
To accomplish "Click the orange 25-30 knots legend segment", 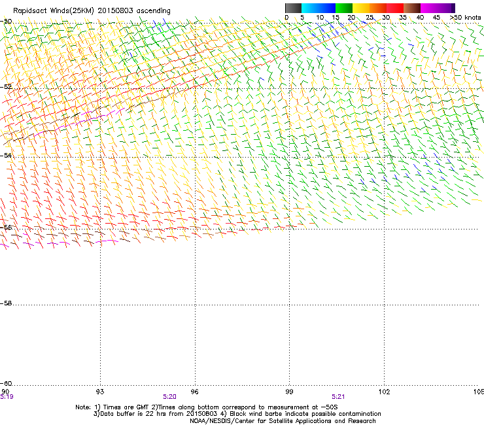I will point(378,8).
